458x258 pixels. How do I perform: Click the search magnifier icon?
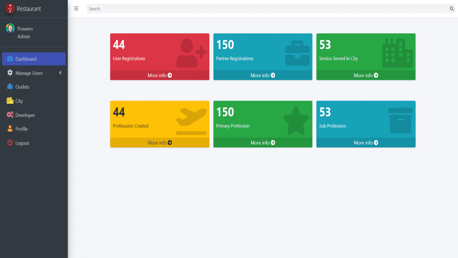(x=452, y=9)
